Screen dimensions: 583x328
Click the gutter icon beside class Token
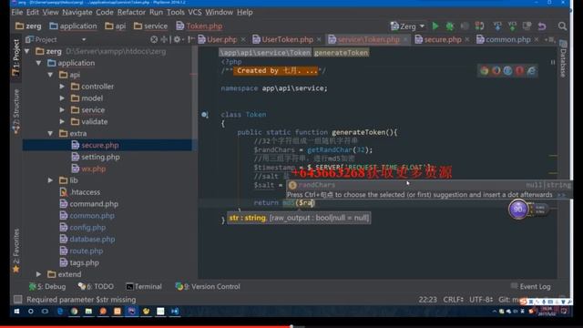[204, 115]
